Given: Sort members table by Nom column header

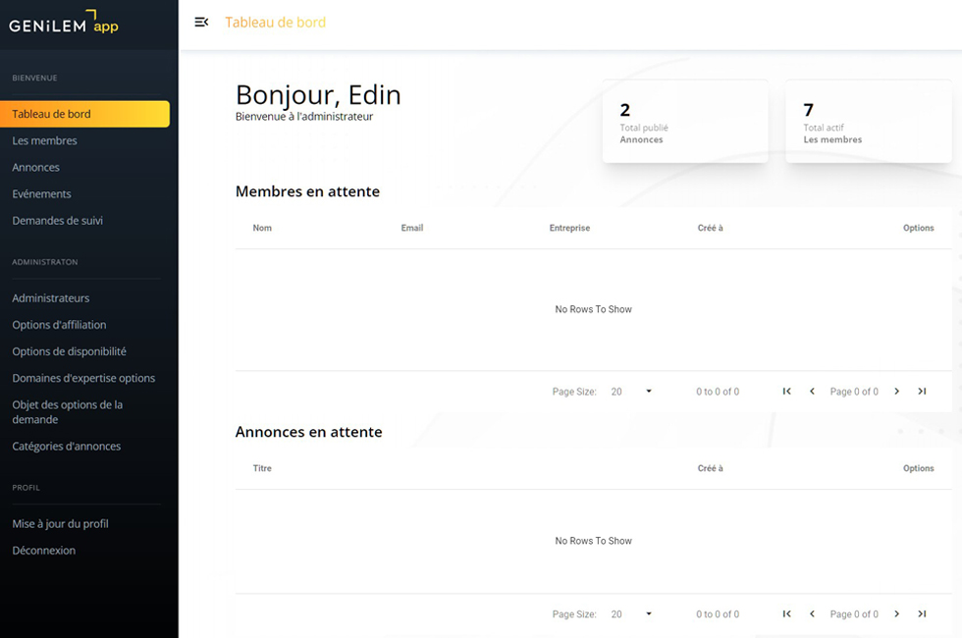Looking at the screenshot, I should 262,228.
